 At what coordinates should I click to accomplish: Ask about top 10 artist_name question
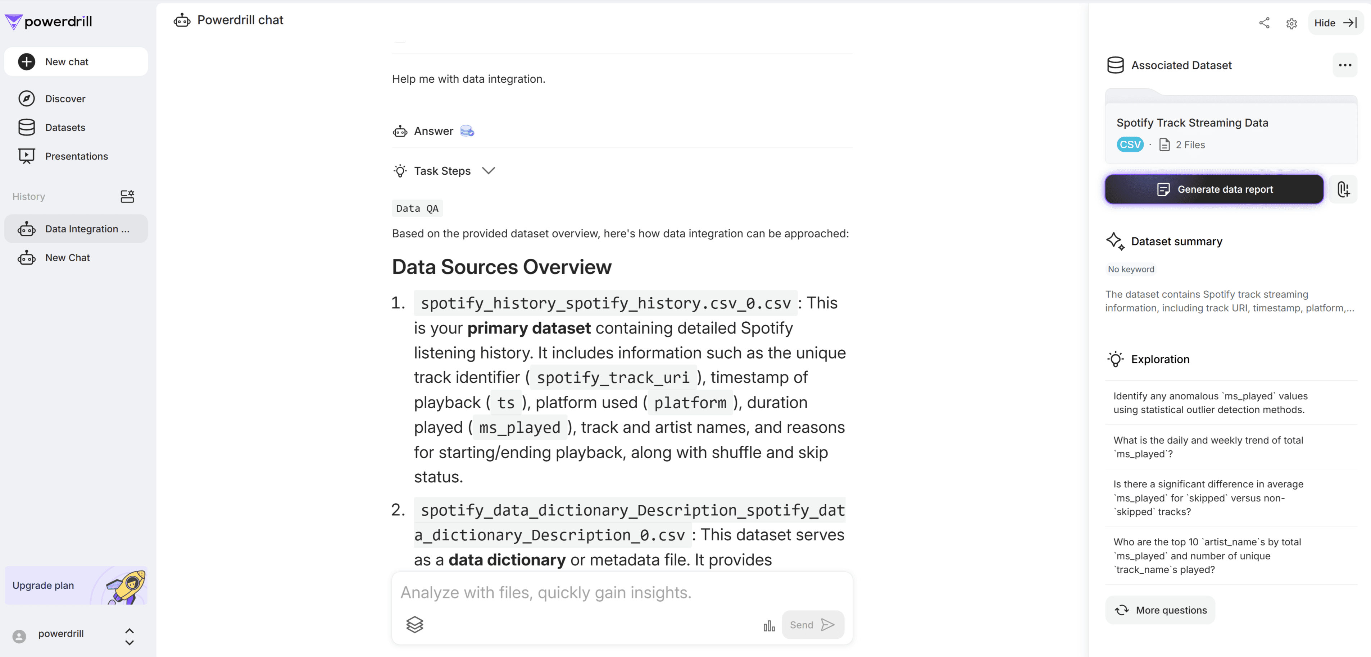[x=1231, y=556]
